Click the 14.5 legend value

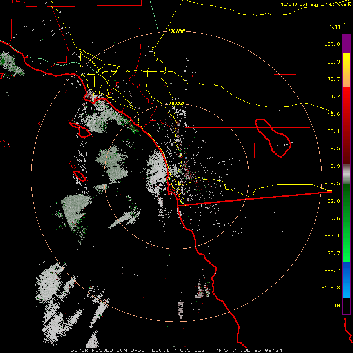coord(334,149)
